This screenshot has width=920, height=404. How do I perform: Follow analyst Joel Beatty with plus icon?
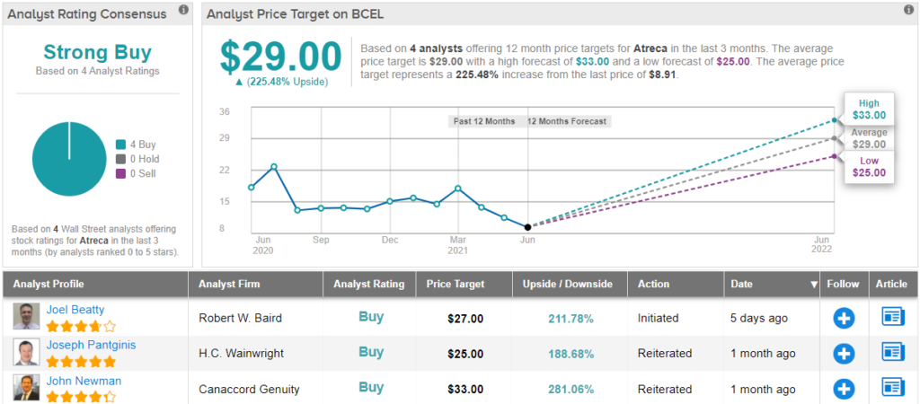pyautogui.click(x=844, y=317)
